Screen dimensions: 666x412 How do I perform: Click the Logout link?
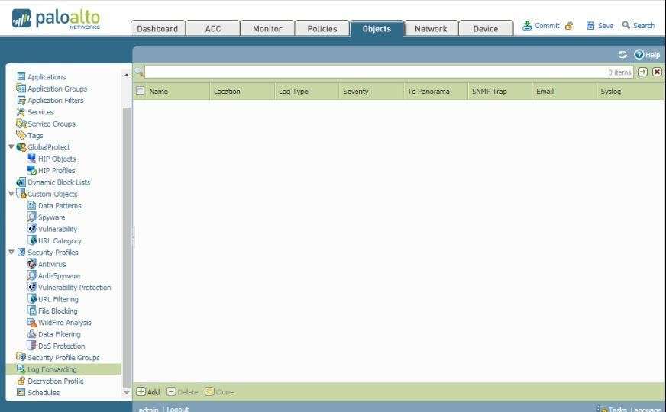(x=177, y=409)
